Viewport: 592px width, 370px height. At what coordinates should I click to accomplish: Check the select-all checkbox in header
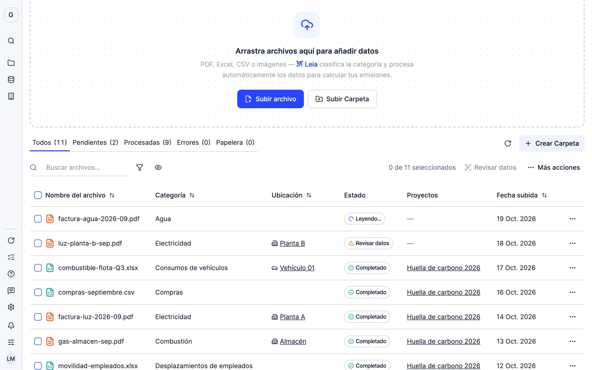click(38, 195)
